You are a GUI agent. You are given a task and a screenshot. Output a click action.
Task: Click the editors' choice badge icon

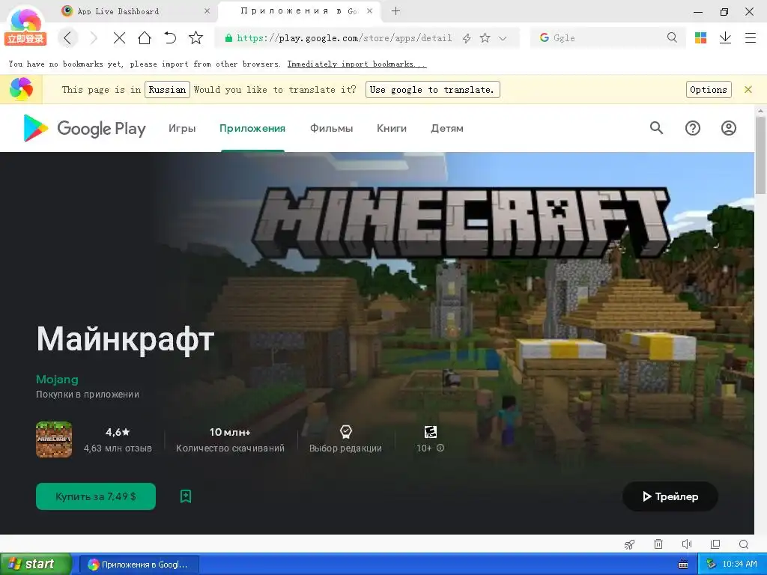(346, 431)
